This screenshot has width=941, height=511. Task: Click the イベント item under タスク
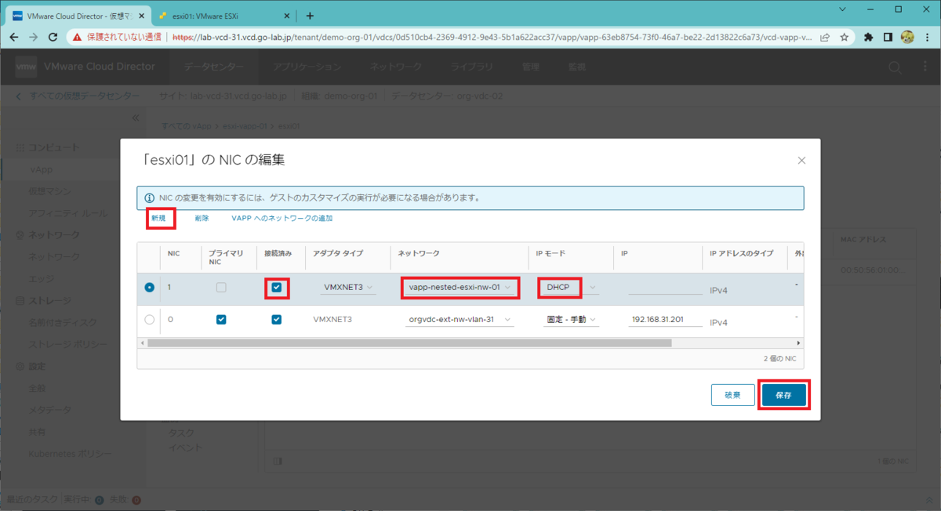click(x=186, y=448)
